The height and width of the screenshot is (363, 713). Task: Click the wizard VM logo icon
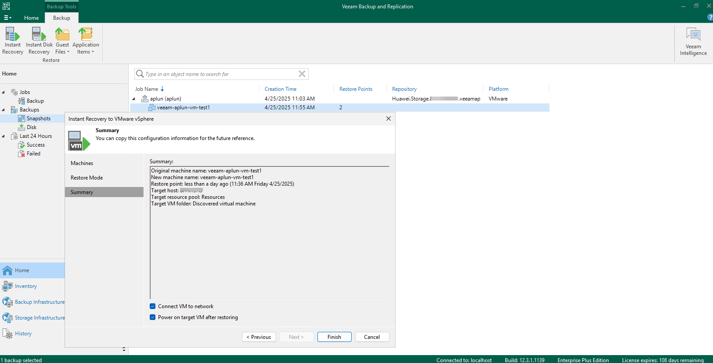(79, 140)
